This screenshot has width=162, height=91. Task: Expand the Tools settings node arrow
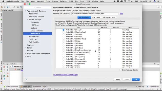click(x=25, y=56)
